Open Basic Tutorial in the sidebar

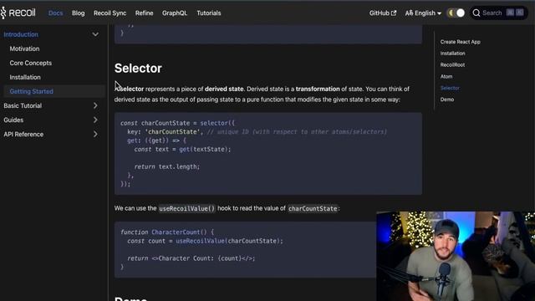(23, 106)
